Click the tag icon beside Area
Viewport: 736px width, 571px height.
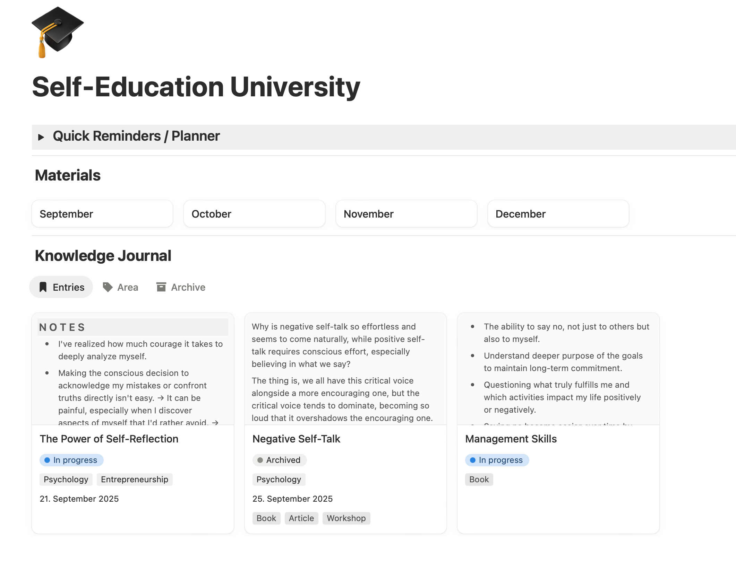pyautogui.click(x=108, y=287)
